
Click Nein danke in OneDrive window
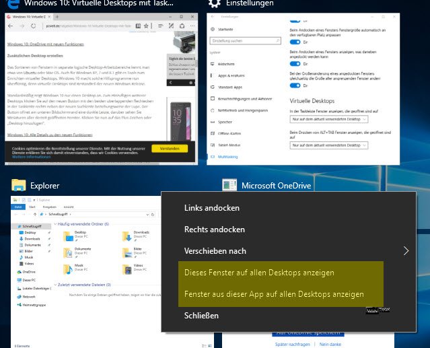coord(330,344)
